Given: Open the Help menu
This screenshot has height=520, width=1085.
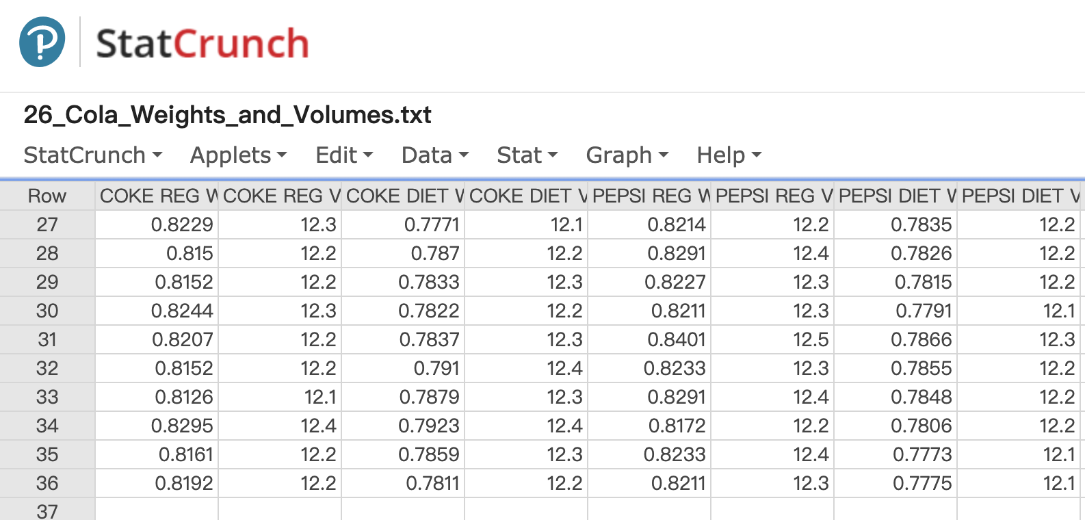Looking at the screenshot, I should point(729,155).
